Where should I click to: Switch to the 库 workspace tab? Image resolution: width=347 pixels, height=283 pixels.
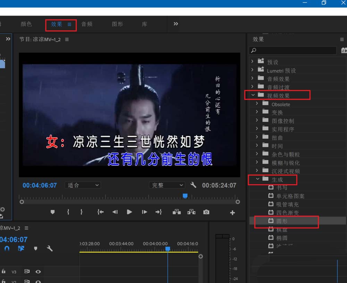tap(144, 24)
